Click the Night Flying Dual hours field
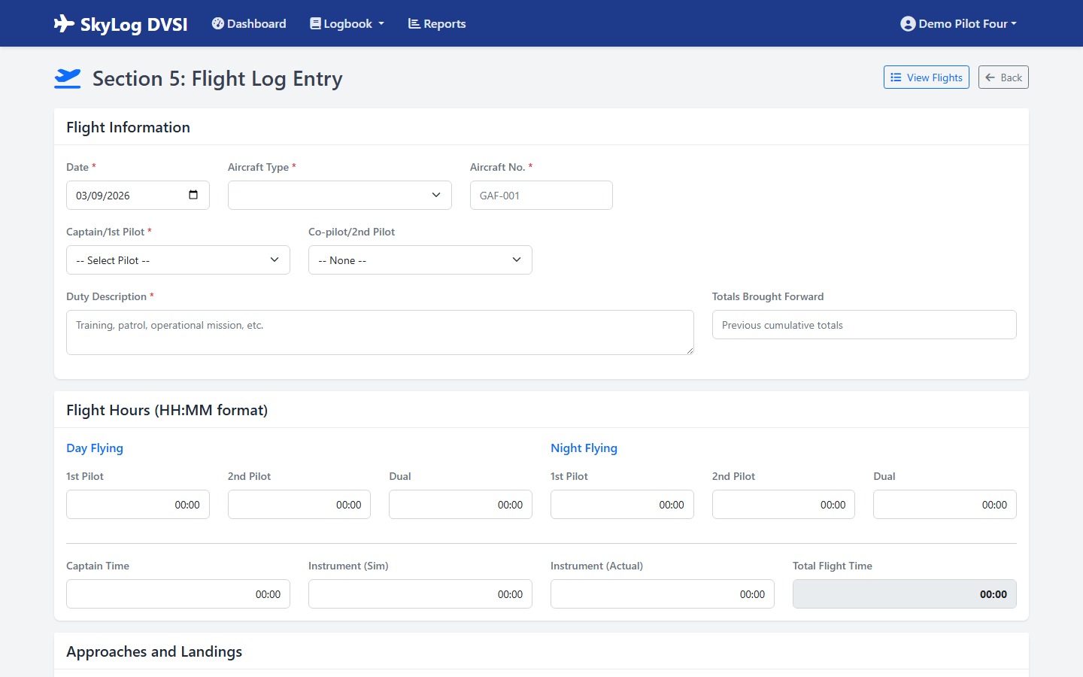 click(x=945, y=505)
